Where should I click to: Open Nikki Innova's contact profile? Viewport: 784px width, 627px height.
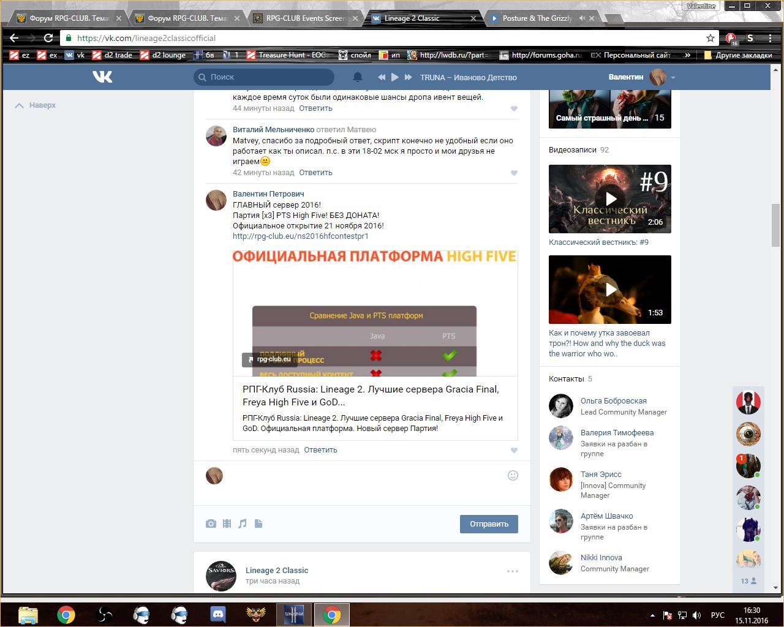[601, 558]
